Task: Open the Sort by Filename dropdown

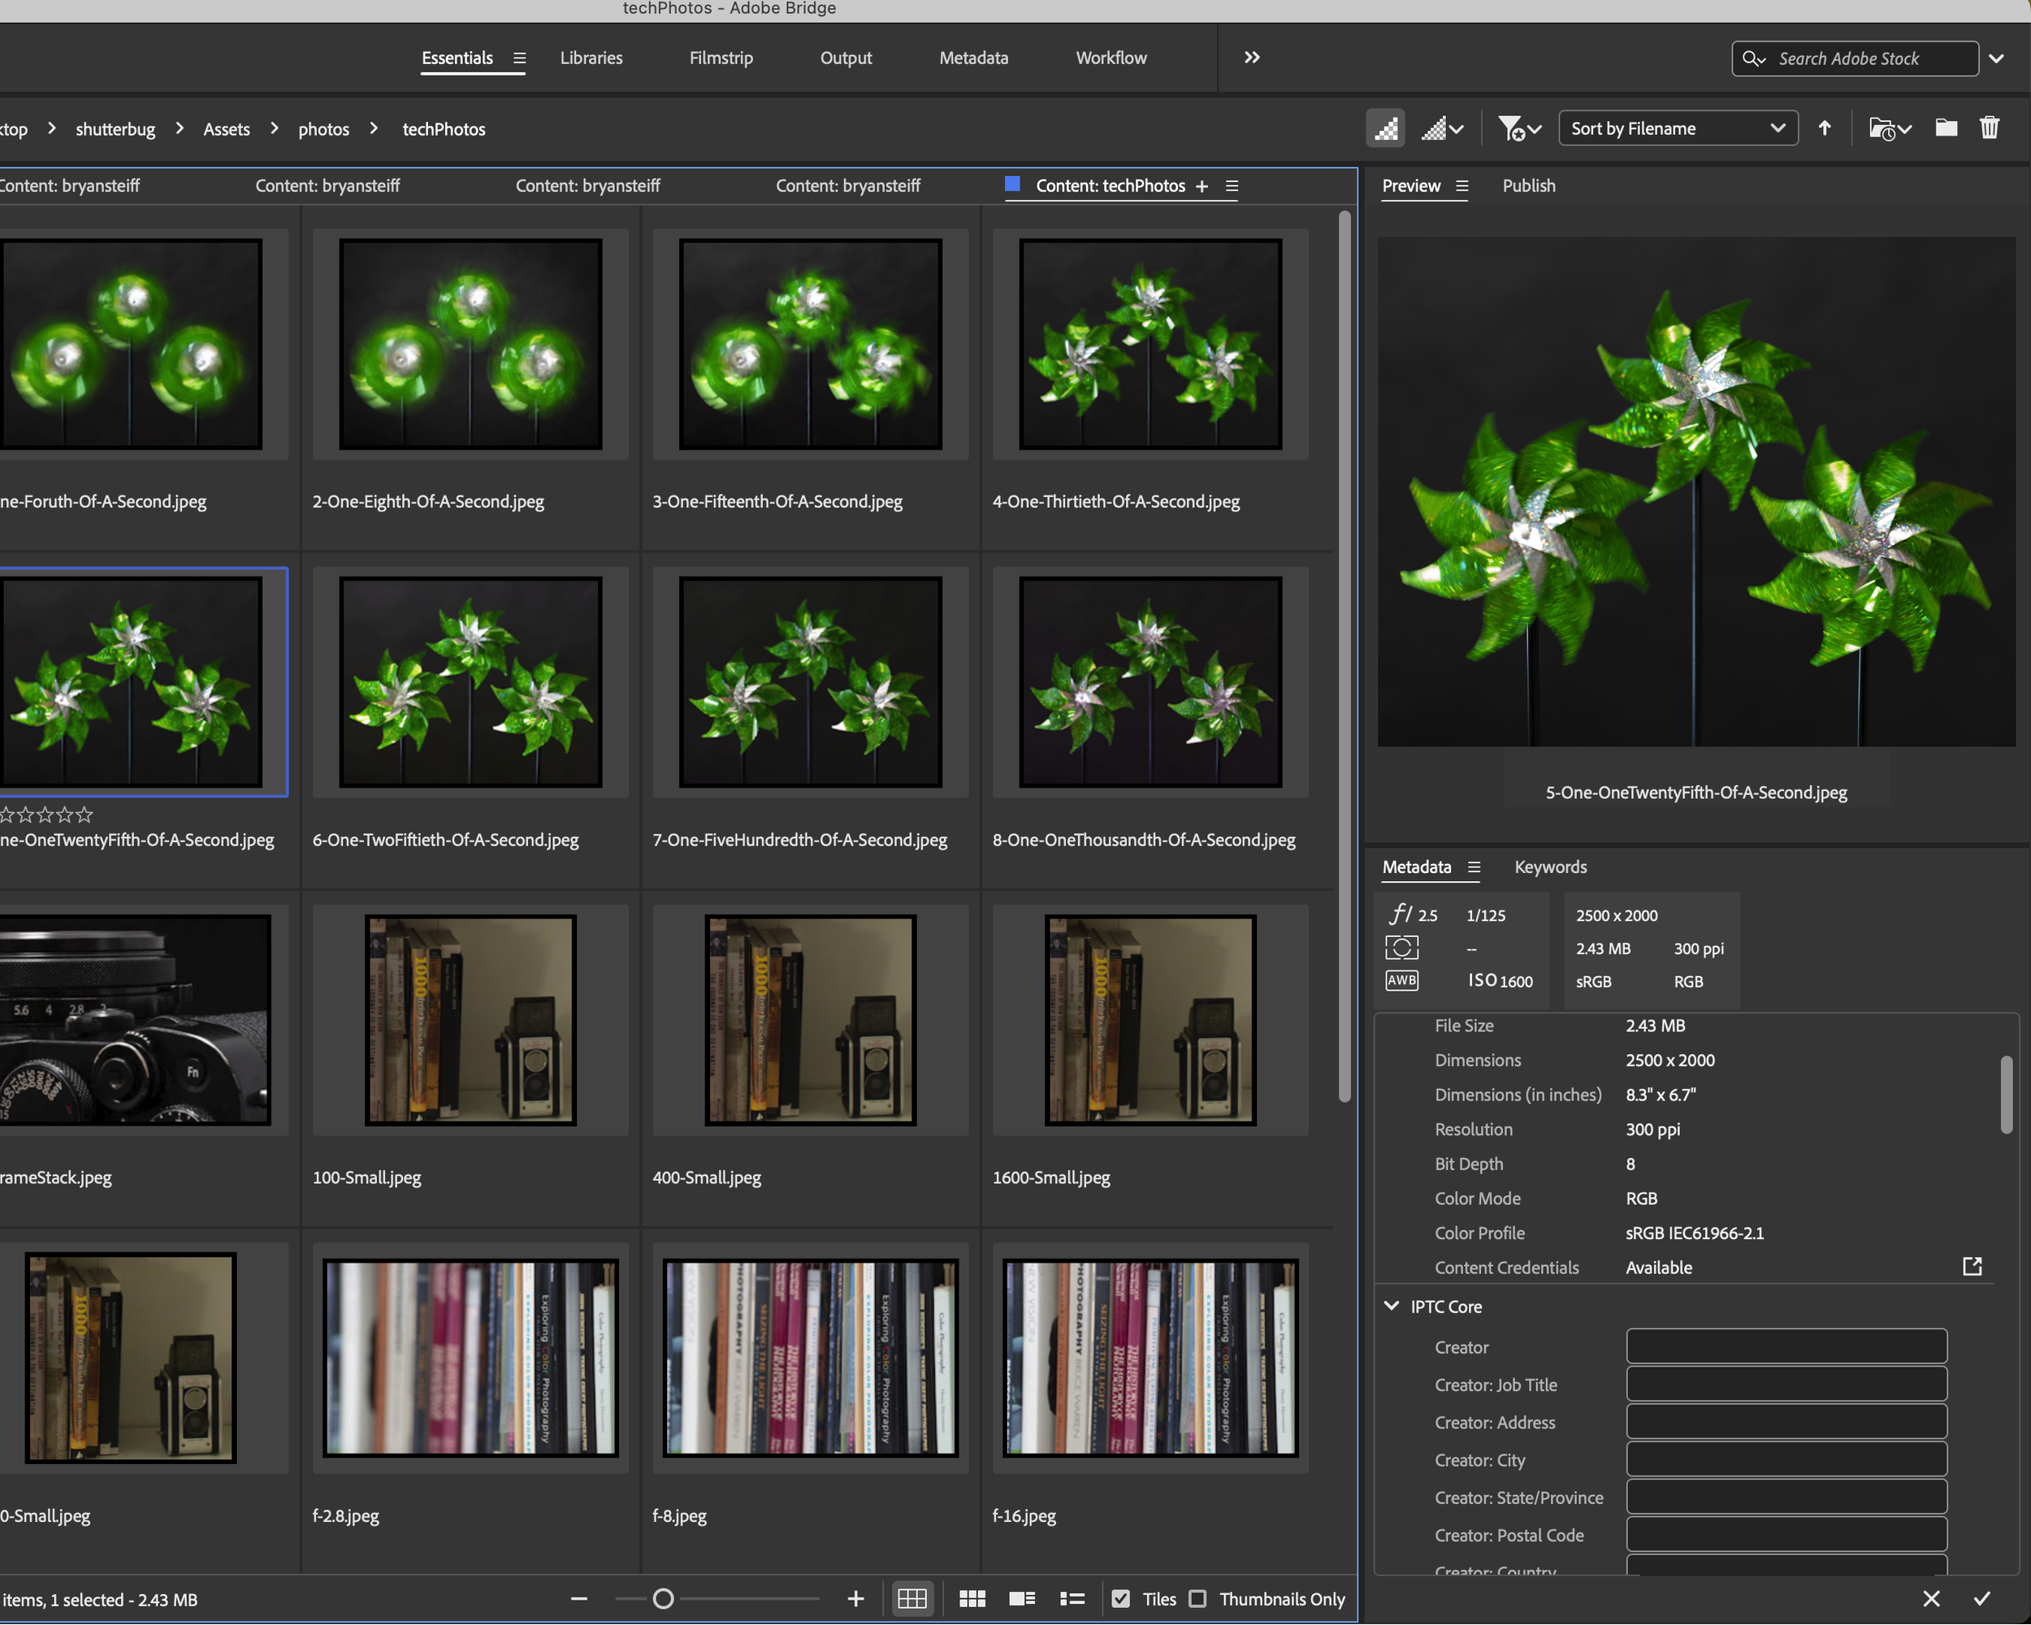Action: [x=1678, y=128]
